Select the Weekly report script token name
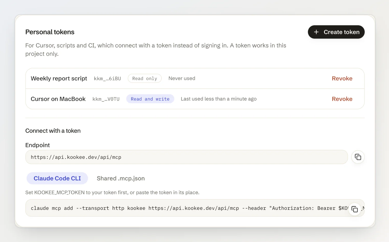 point(59,78)
